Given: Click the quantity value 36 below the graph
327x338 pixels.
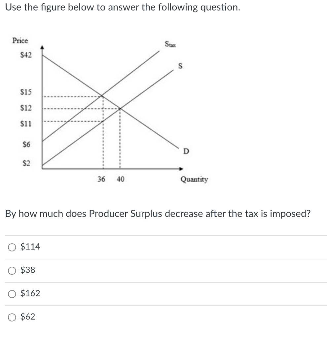Looking at the screenshot, I should tap(101, 179).
